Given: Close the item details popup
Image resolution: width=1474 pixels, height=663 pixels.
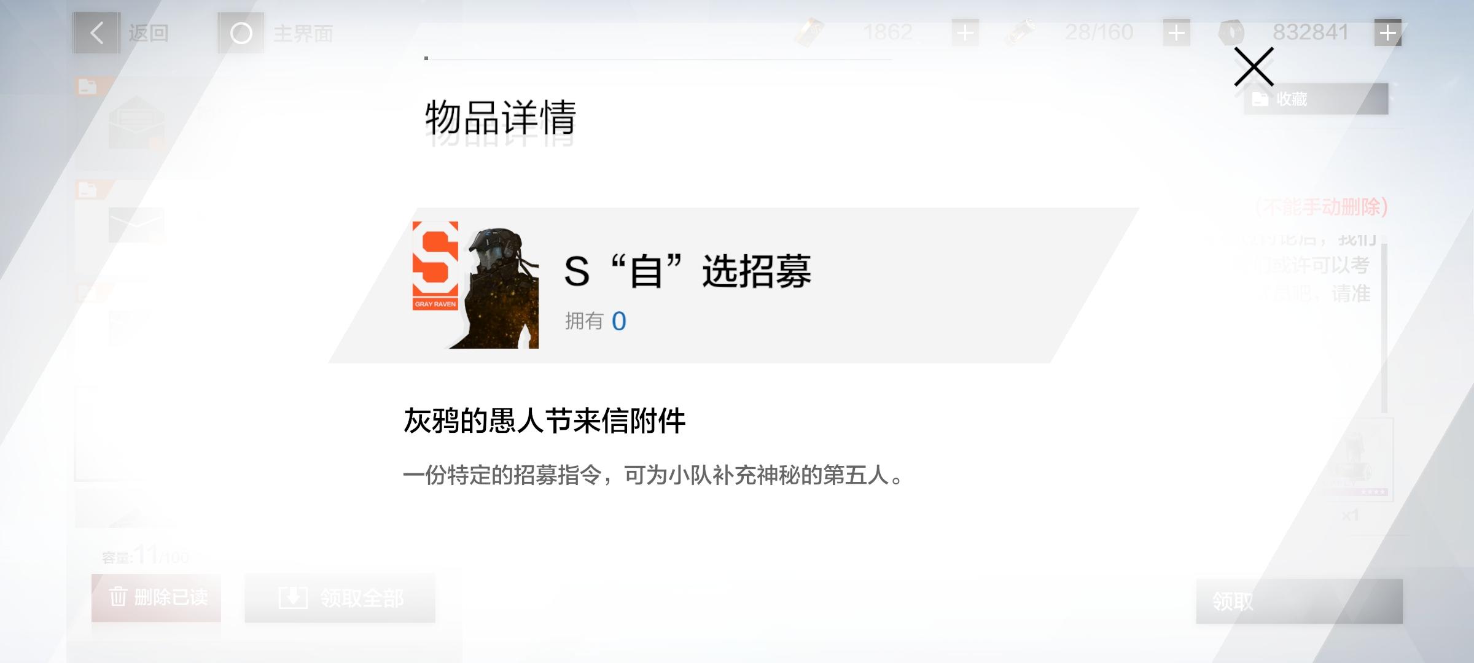Looking at the screenshot, I should click(x=1254, y=66).
